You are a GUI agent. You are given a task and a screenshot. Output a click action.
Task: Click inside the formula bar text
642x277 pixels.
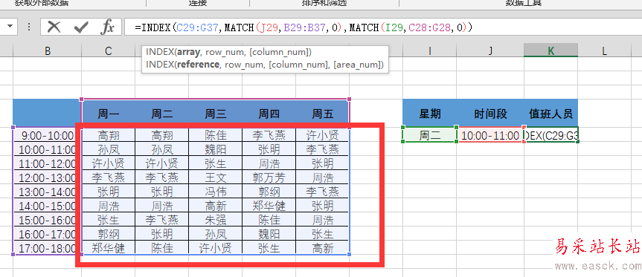pyautogui.click(x=304, y=27)
